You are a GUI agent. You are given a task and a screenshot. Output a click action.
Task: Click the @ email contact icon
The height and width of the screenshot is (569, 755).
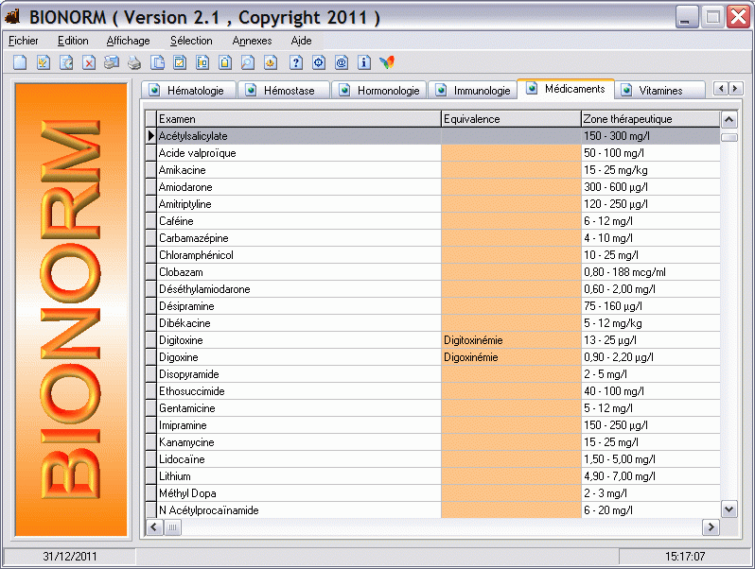(341, 62)
